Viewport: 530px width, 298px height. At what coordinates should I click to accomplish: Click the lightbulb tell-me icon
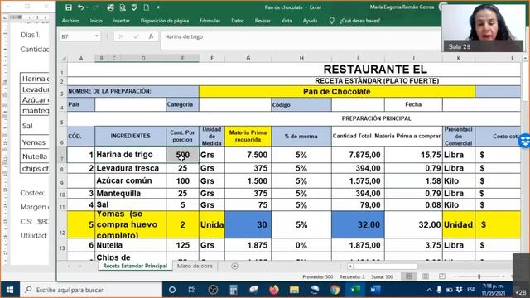click(331, 21)
